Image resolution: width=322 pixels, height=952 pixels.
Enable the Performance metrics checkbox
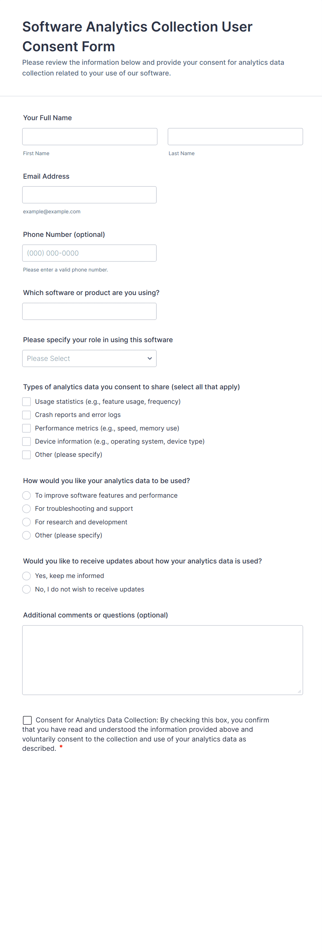(27, 428)
